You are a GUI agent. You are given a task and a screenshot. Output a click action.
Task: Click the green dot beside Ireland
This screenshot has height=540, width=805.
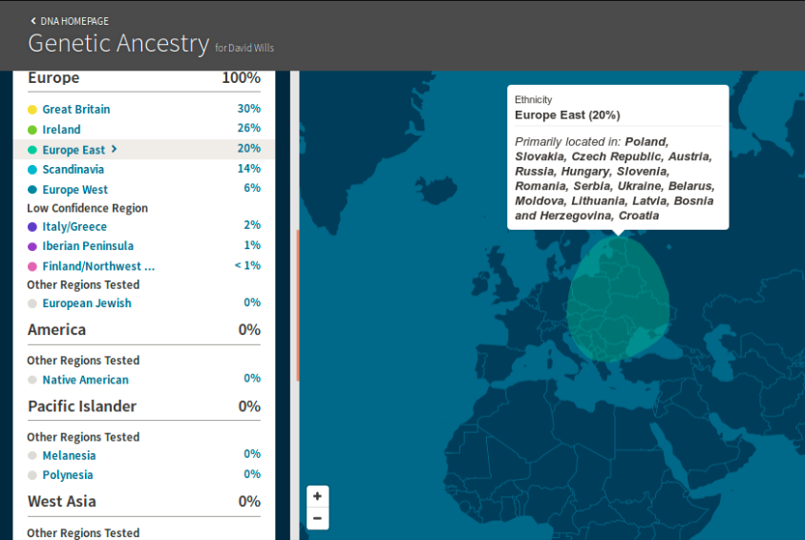(32, 130)
